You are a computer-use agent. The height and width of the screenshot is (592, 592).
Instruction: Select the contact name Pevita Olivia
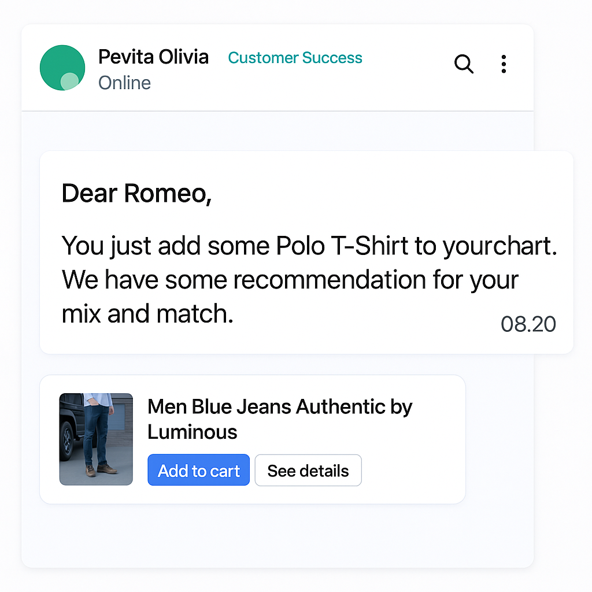point(153,57)
